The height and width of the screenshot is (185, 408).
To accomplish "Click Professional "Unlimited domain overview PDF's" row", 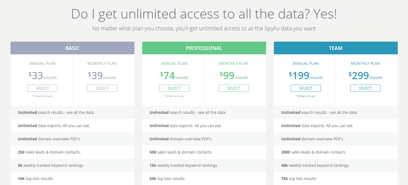I will coord(204,139).
